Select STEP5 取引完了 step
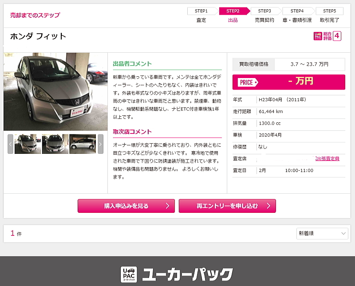 329,16
